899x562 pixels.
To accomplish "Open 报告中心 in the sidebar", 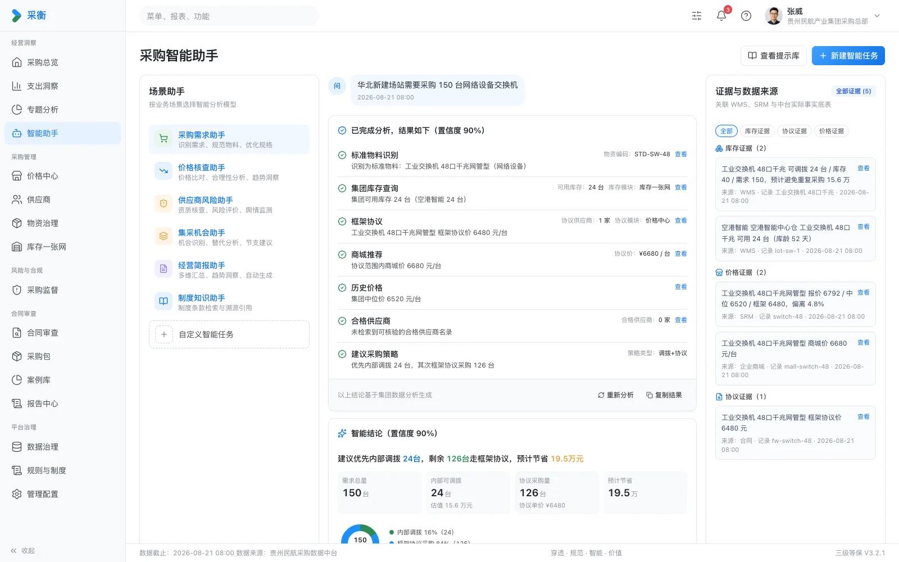I will pyautogui.click(x=62, y=404).
